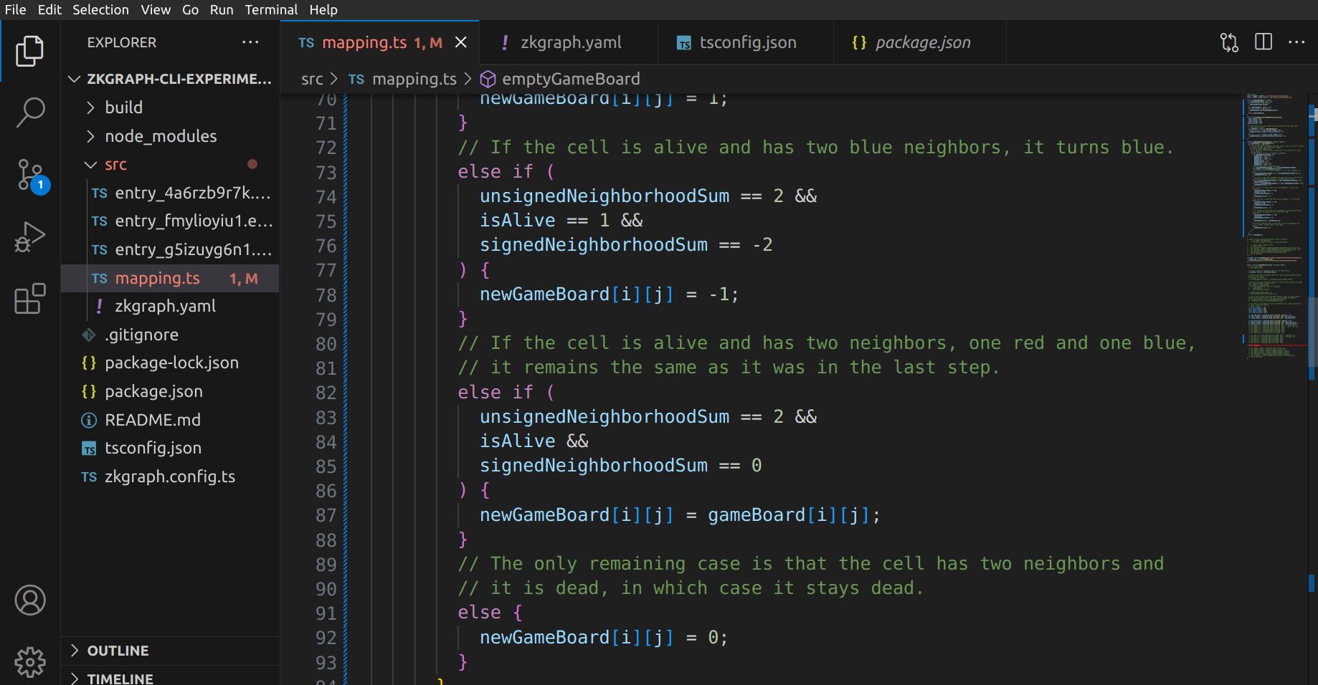Switch to the tsconfig.json tab
Image resolution: width=1318 pixels, height=685 pixels.
click(746, 42)
